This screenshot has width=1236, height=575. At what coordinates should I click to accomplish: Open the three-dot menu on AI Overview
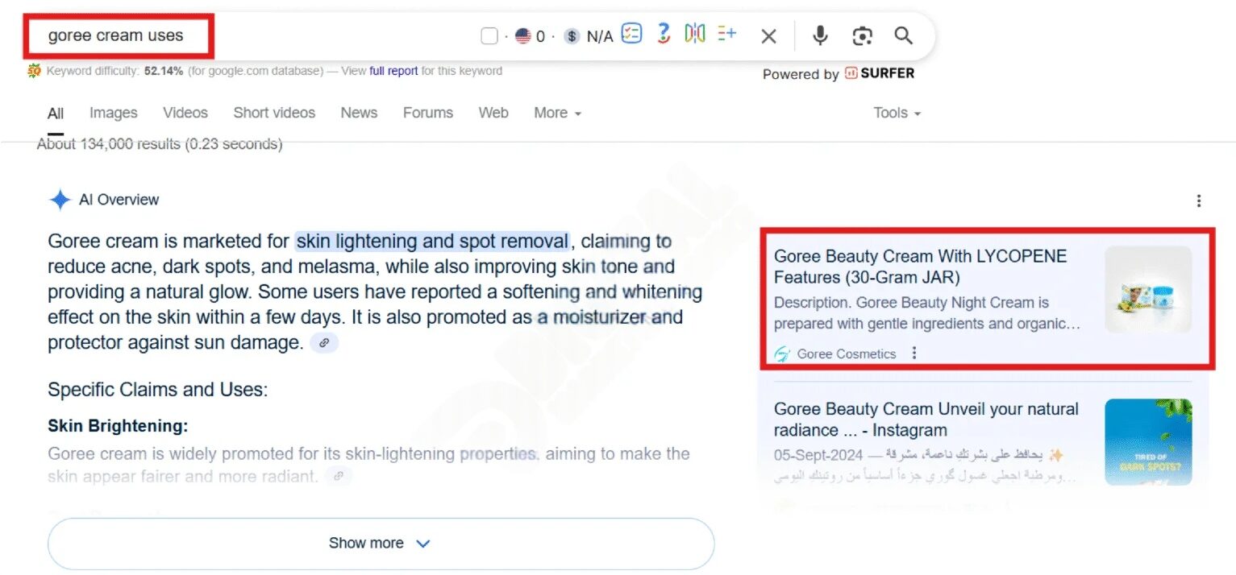[1199, 201]
